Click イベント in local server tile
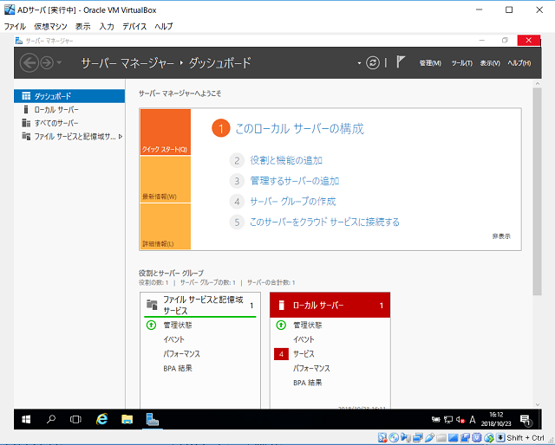Image resolution: width=555 pixels, height=445 pixels. [x=304, y=339]
